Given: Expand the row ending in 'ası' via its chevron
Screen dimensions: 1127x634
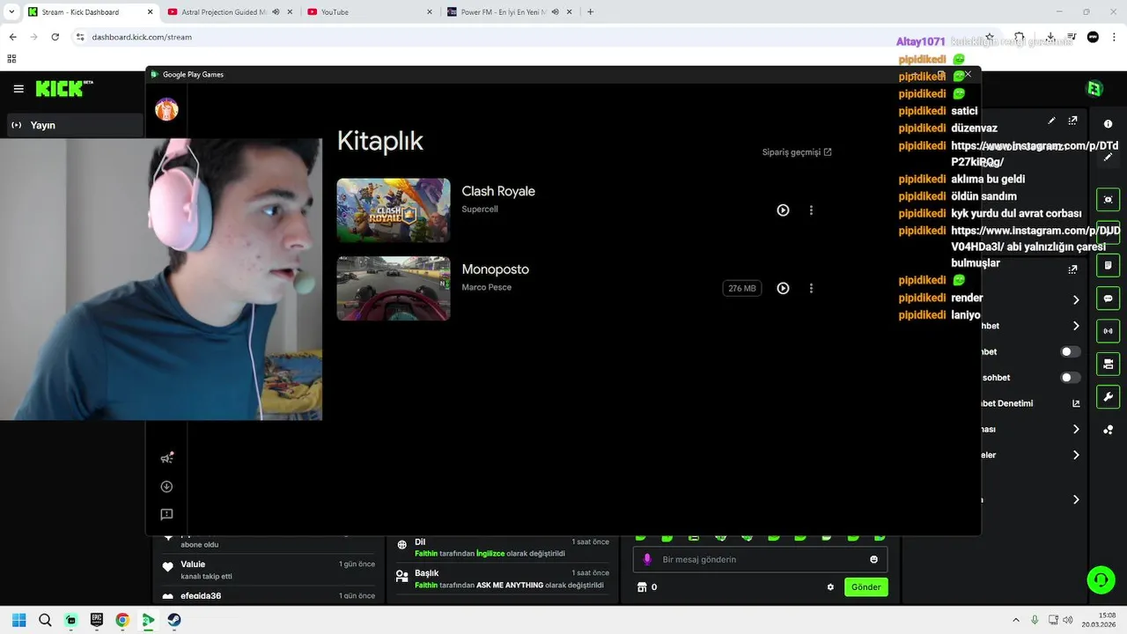Looking at the screenshot, I should click(1076, 430).
